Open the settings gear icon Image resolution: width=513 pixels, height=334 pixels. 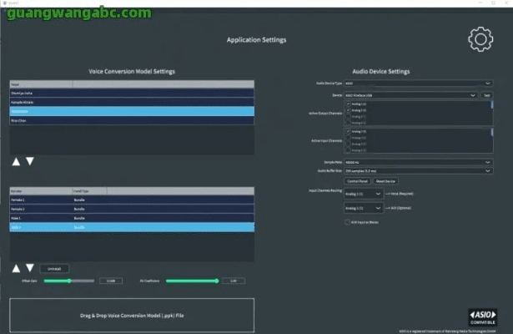coord(480,39)
